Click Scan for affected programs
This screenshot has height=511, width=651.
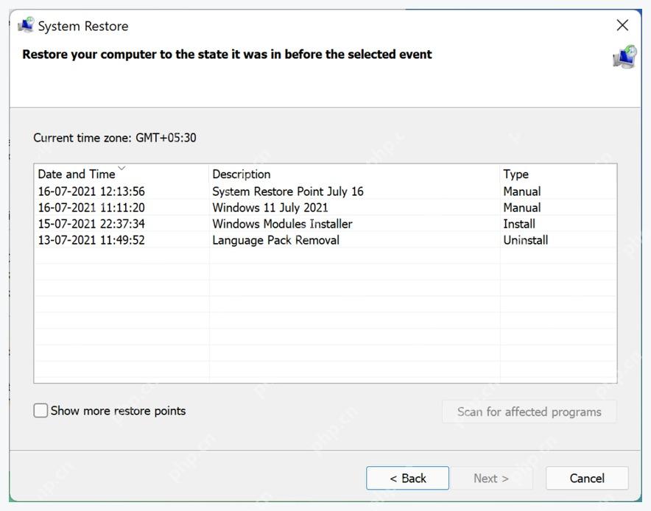pyautogui.click(x=529, y=412)
